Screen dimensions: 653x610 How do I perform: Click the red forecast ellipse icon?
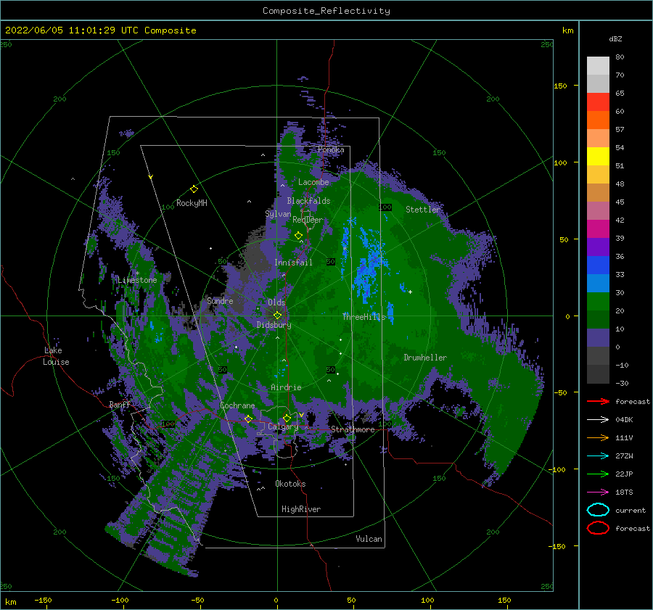coord(598,528)
